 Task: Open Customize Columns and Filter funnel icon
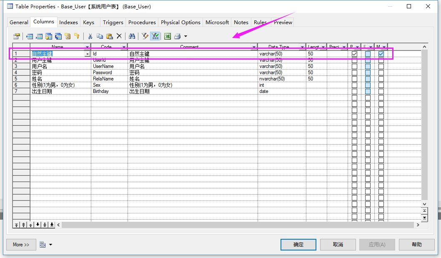coord(145,36)
